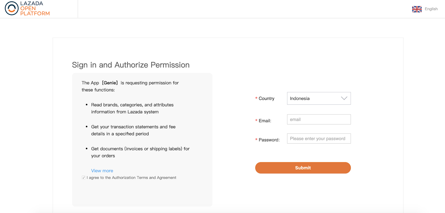
Task: Click the Lazada circular logo icon
Action: click(x=12, y=8)
